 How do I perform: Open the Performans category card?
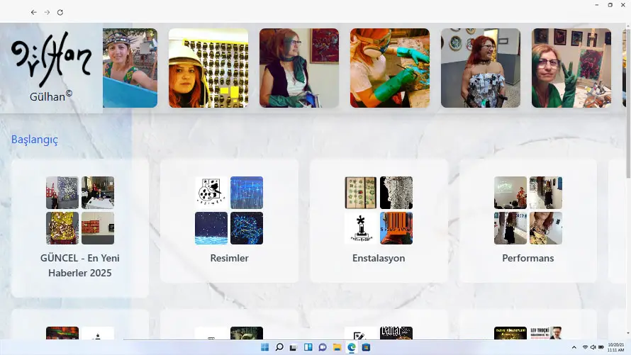pyautogui.click(x=527, y=220)
